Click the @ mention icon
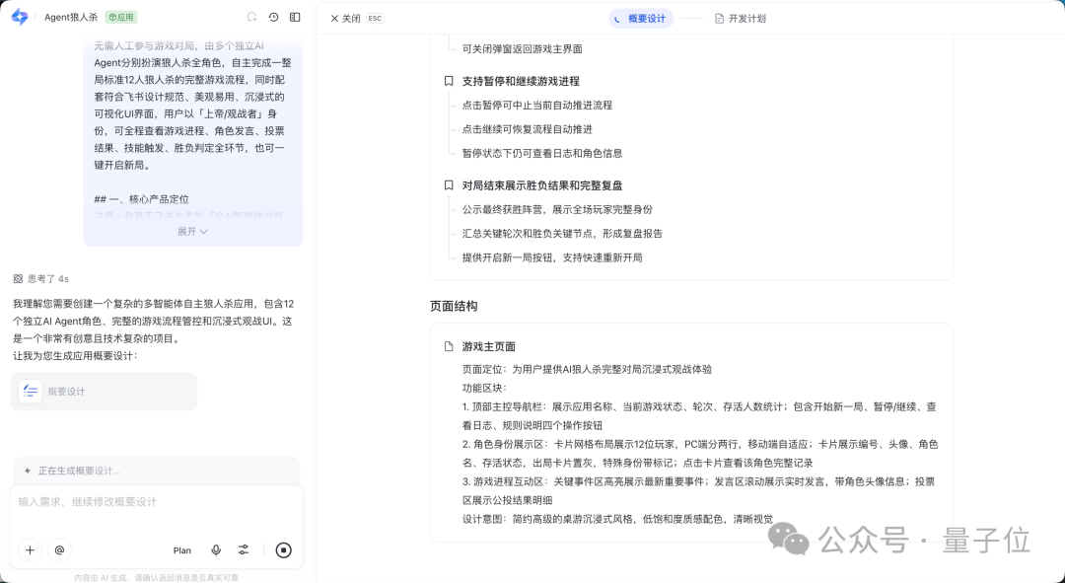 pos(60,550)
